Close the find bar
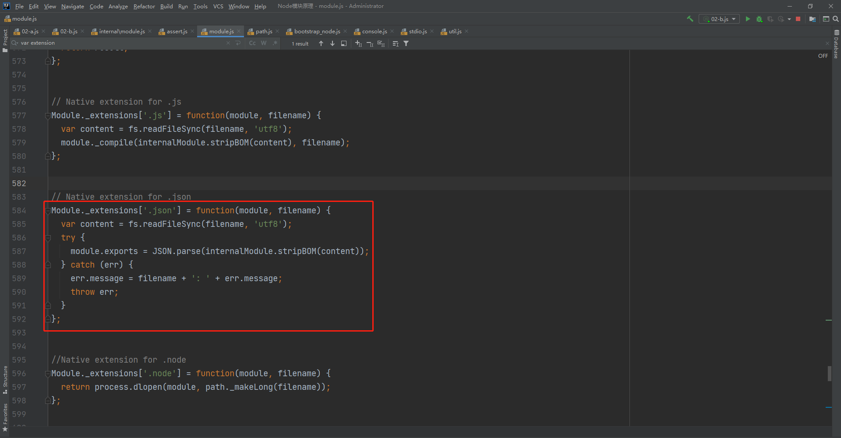The width and height of the screenshot is (841, 438). pyautogui.click(x=827, y=43)
